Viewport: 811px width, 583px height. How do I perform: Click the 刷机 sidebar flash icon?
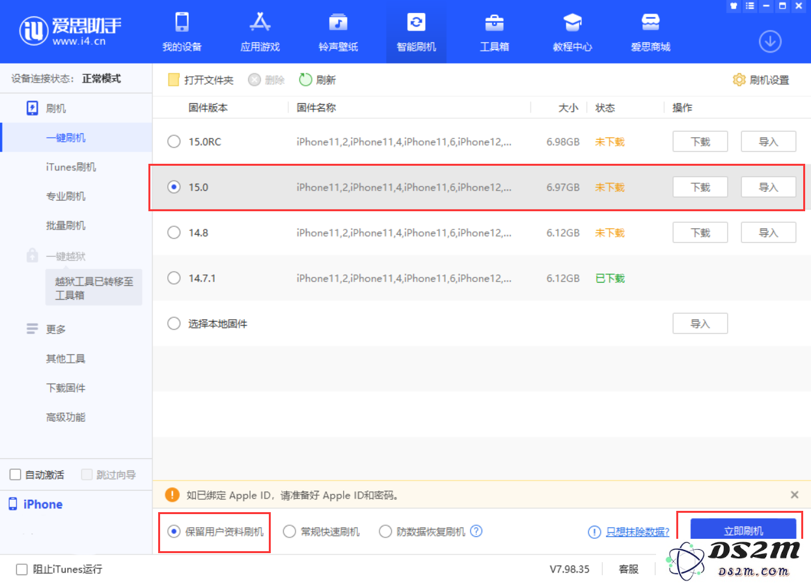coord(33,108)
